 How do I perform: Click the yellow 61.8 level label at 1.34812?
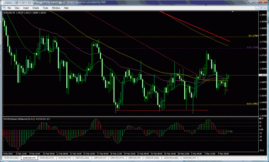click(x=253, y=104)
